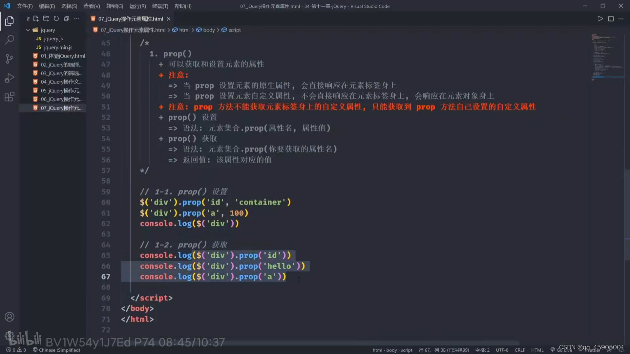Open the Search view icon
This screenshot has height=354, width=630.
[10, 40]
